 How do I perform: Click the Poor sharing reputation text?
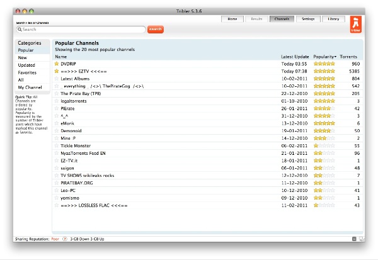coord(55,239)
